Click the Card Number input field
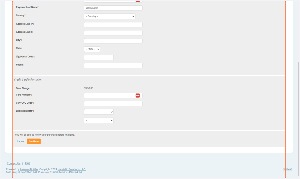 click(x=113, y=96)
